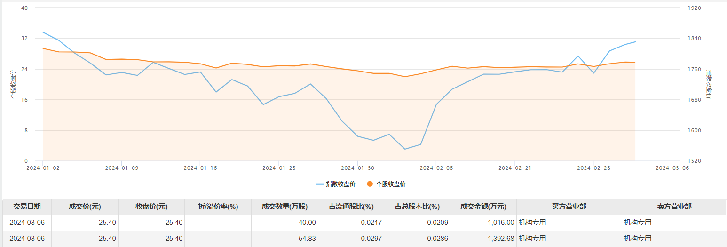Click the 2024-02-21 x-axis date label

[x=515, y=167]
